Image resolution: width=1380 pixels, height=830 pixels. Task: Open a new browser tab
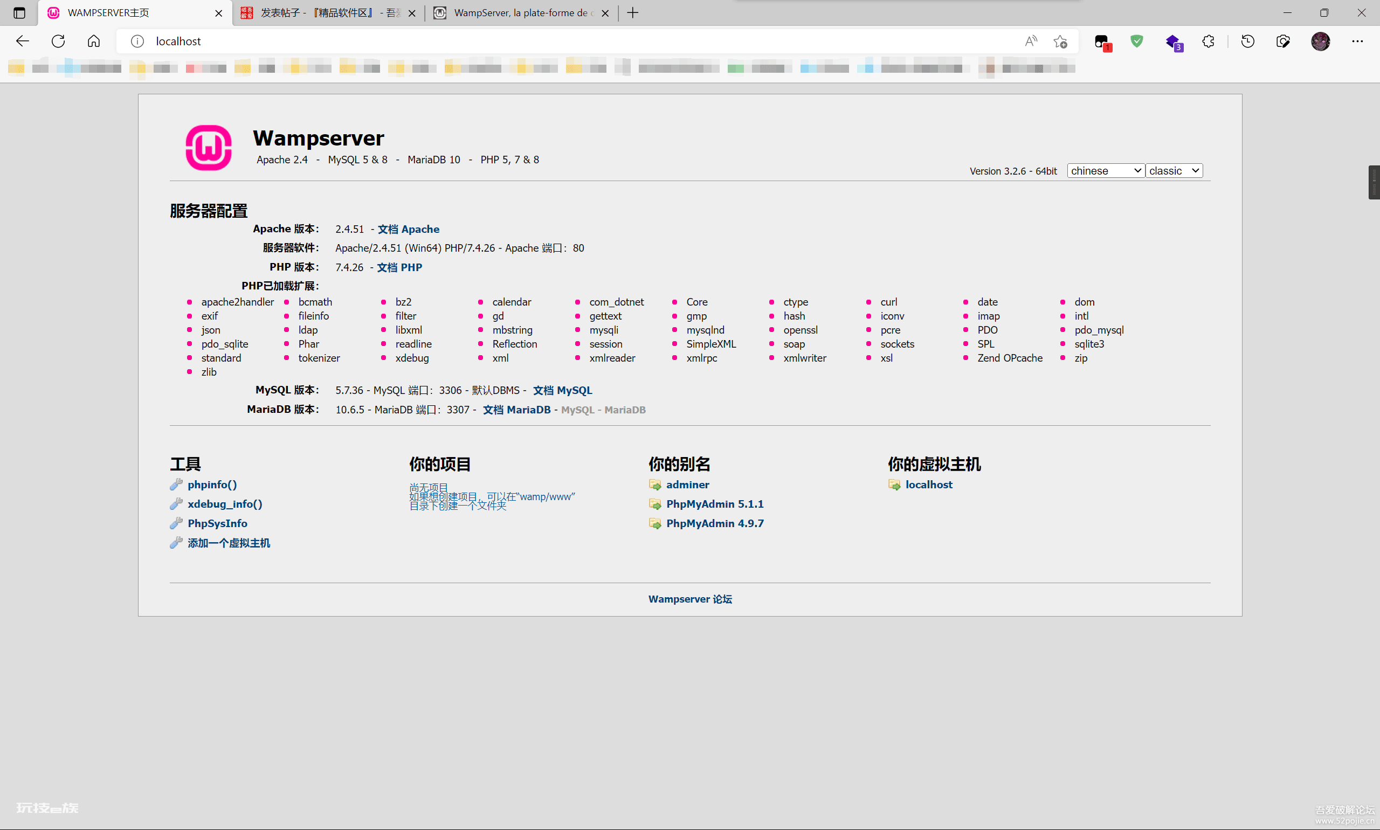point(633,12)
